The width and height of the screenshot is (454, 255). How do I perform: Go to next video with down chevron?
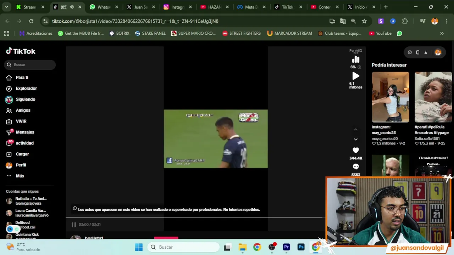(x=356, y=139)
